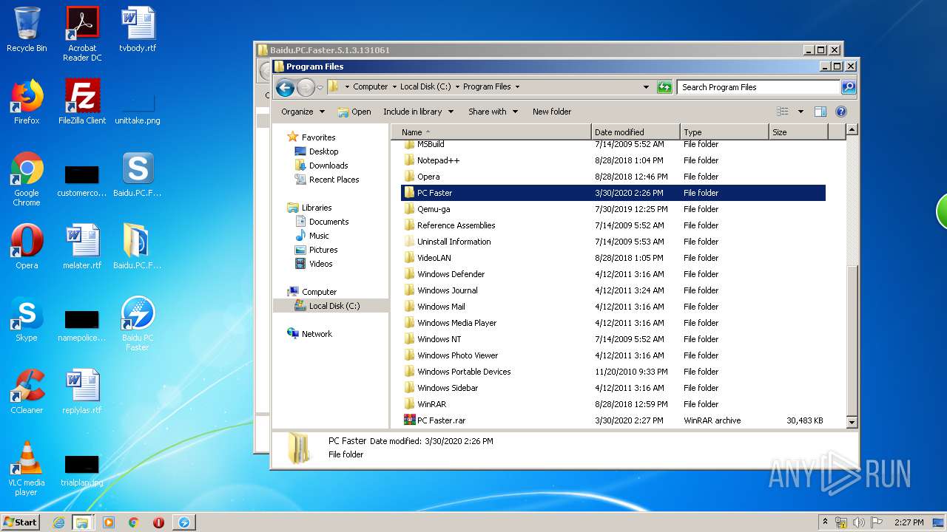Click the volume tray icon
Image resolution: width=947 pixels, height=532 pixels.
click(x=858, y=522)
